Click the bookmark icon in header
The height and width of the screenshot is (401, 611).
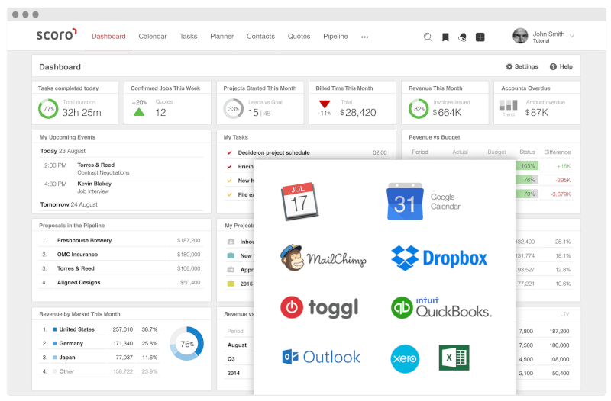pyautogui.click(x=445, y=37)
